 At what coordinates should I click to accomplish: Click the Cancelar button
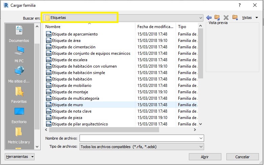[x=242, y=157]
